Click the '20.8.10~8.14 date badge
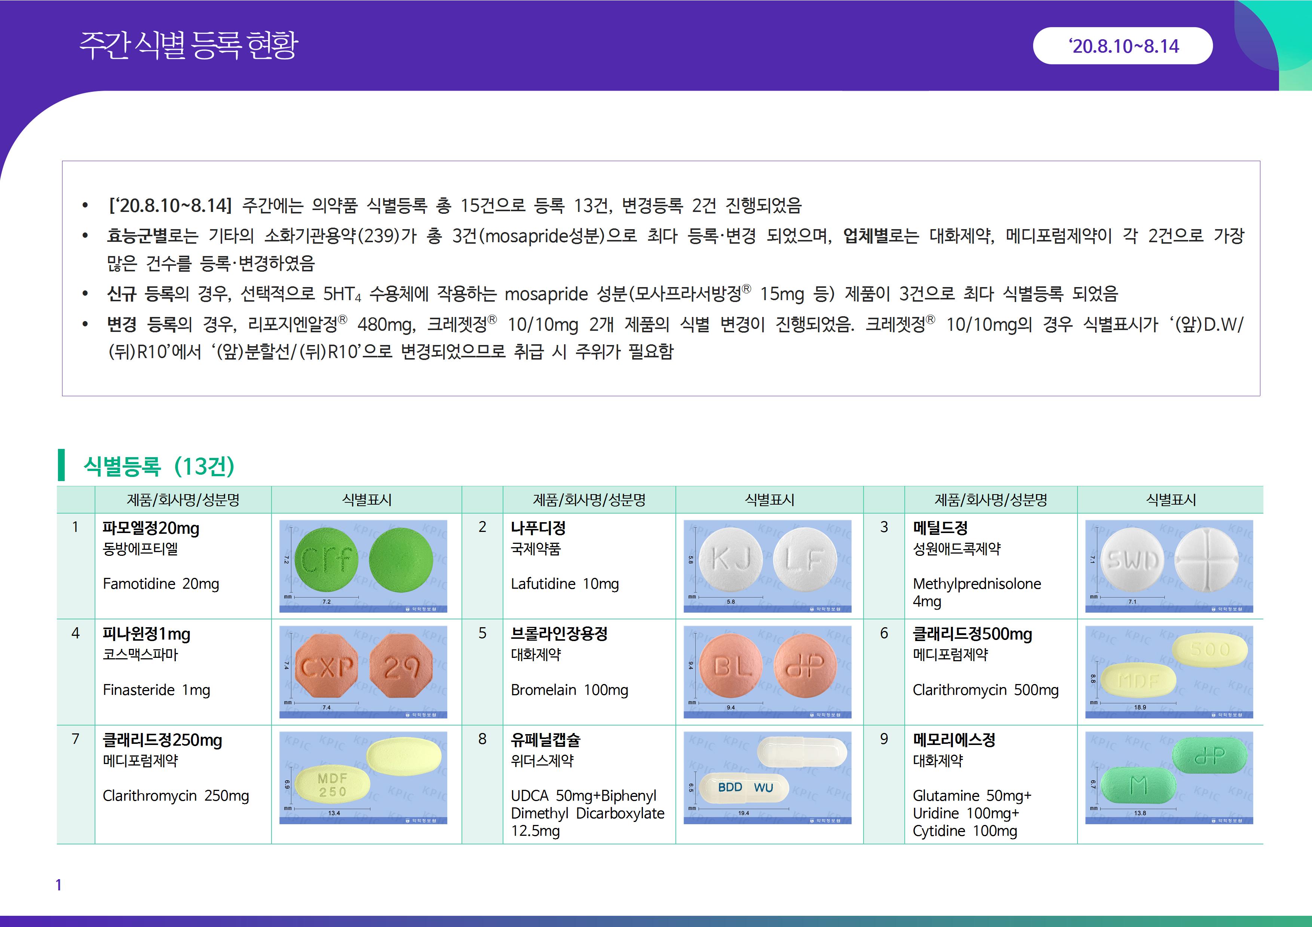The height and width of the screenshot is (927, 1312). click(x=1122, y=46)
